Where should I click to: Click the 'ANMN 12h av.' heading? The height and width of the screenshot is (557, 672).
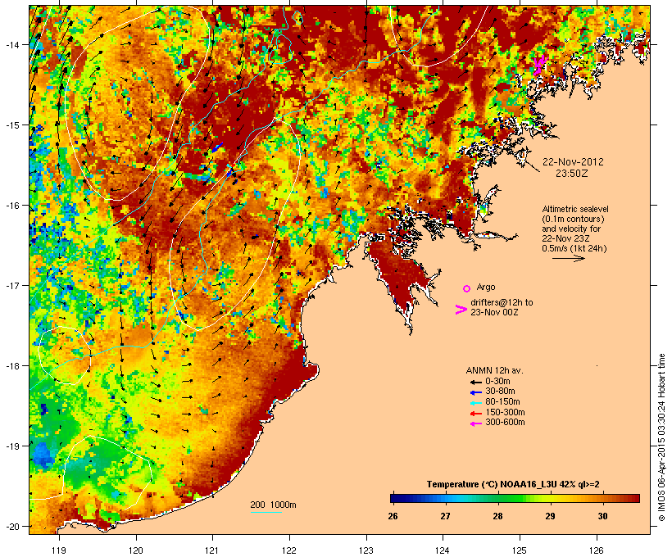(x=494, y=370)
